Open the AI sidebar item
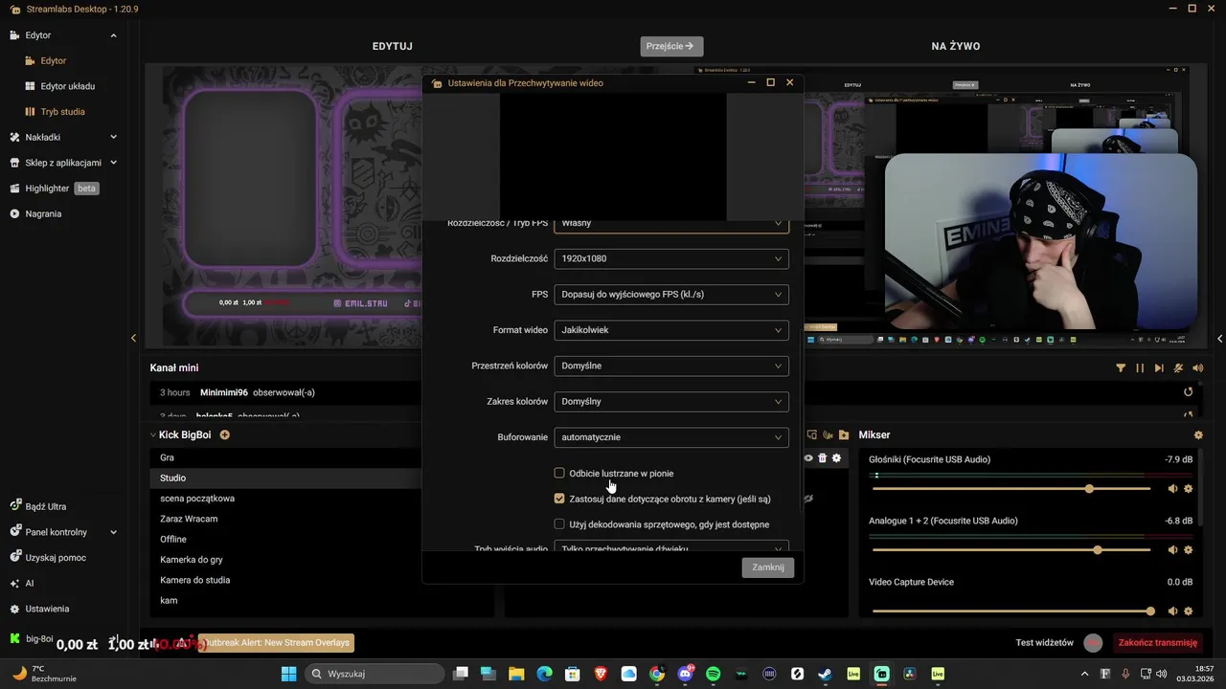Viewport: 1226px width, 689px height. [x=21, y=583]
